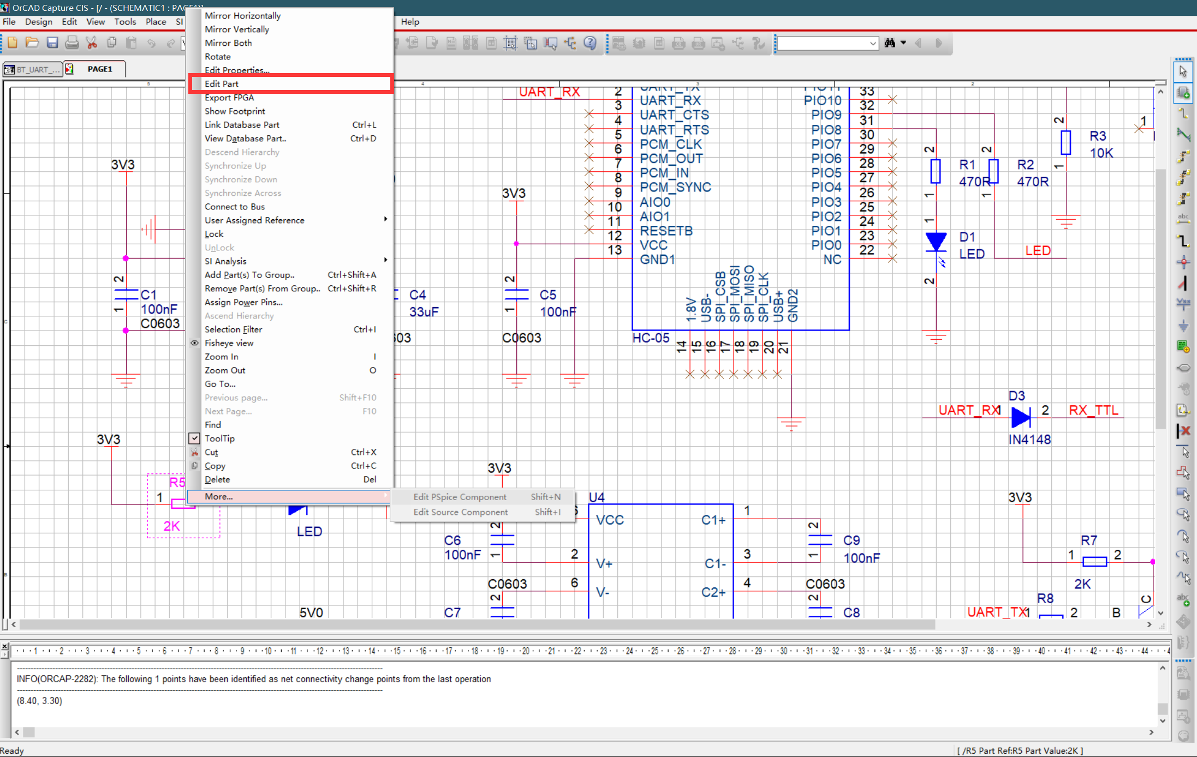Screen dimensions: 1197x757
Task: Choose Zoom In from context menu
Action: pyautogui.click(x=289, y=357)
